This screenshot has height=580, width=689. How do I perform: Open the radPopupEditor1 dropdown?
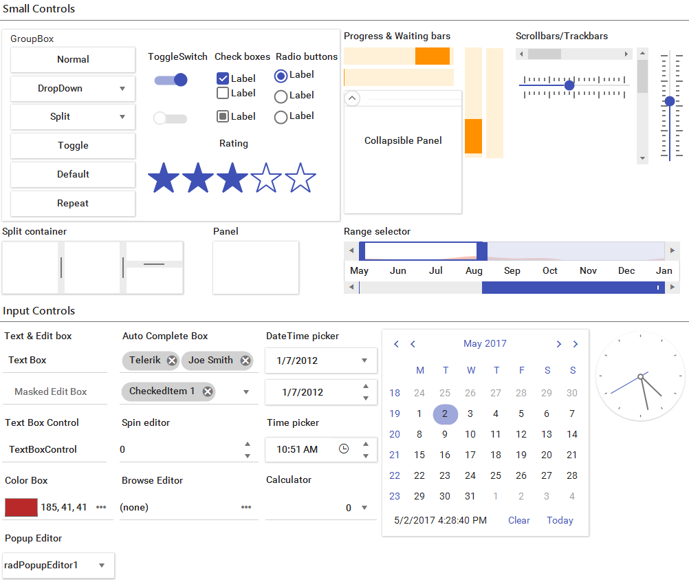click(102, 566)
